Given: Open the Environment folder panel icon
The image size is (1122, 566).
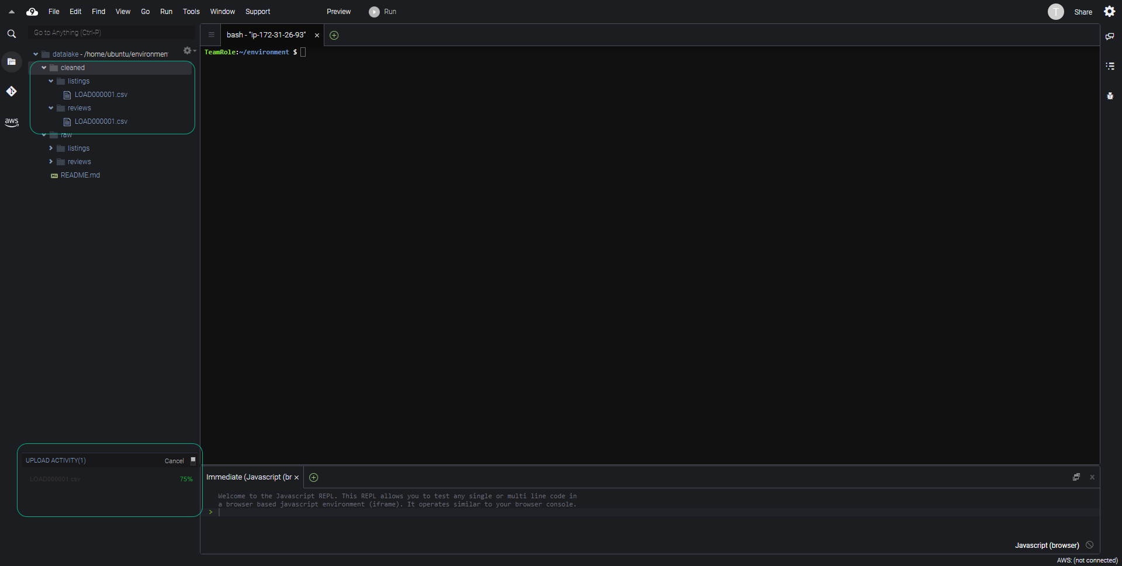Looking at the screenshot, I should tap(11, 61).
